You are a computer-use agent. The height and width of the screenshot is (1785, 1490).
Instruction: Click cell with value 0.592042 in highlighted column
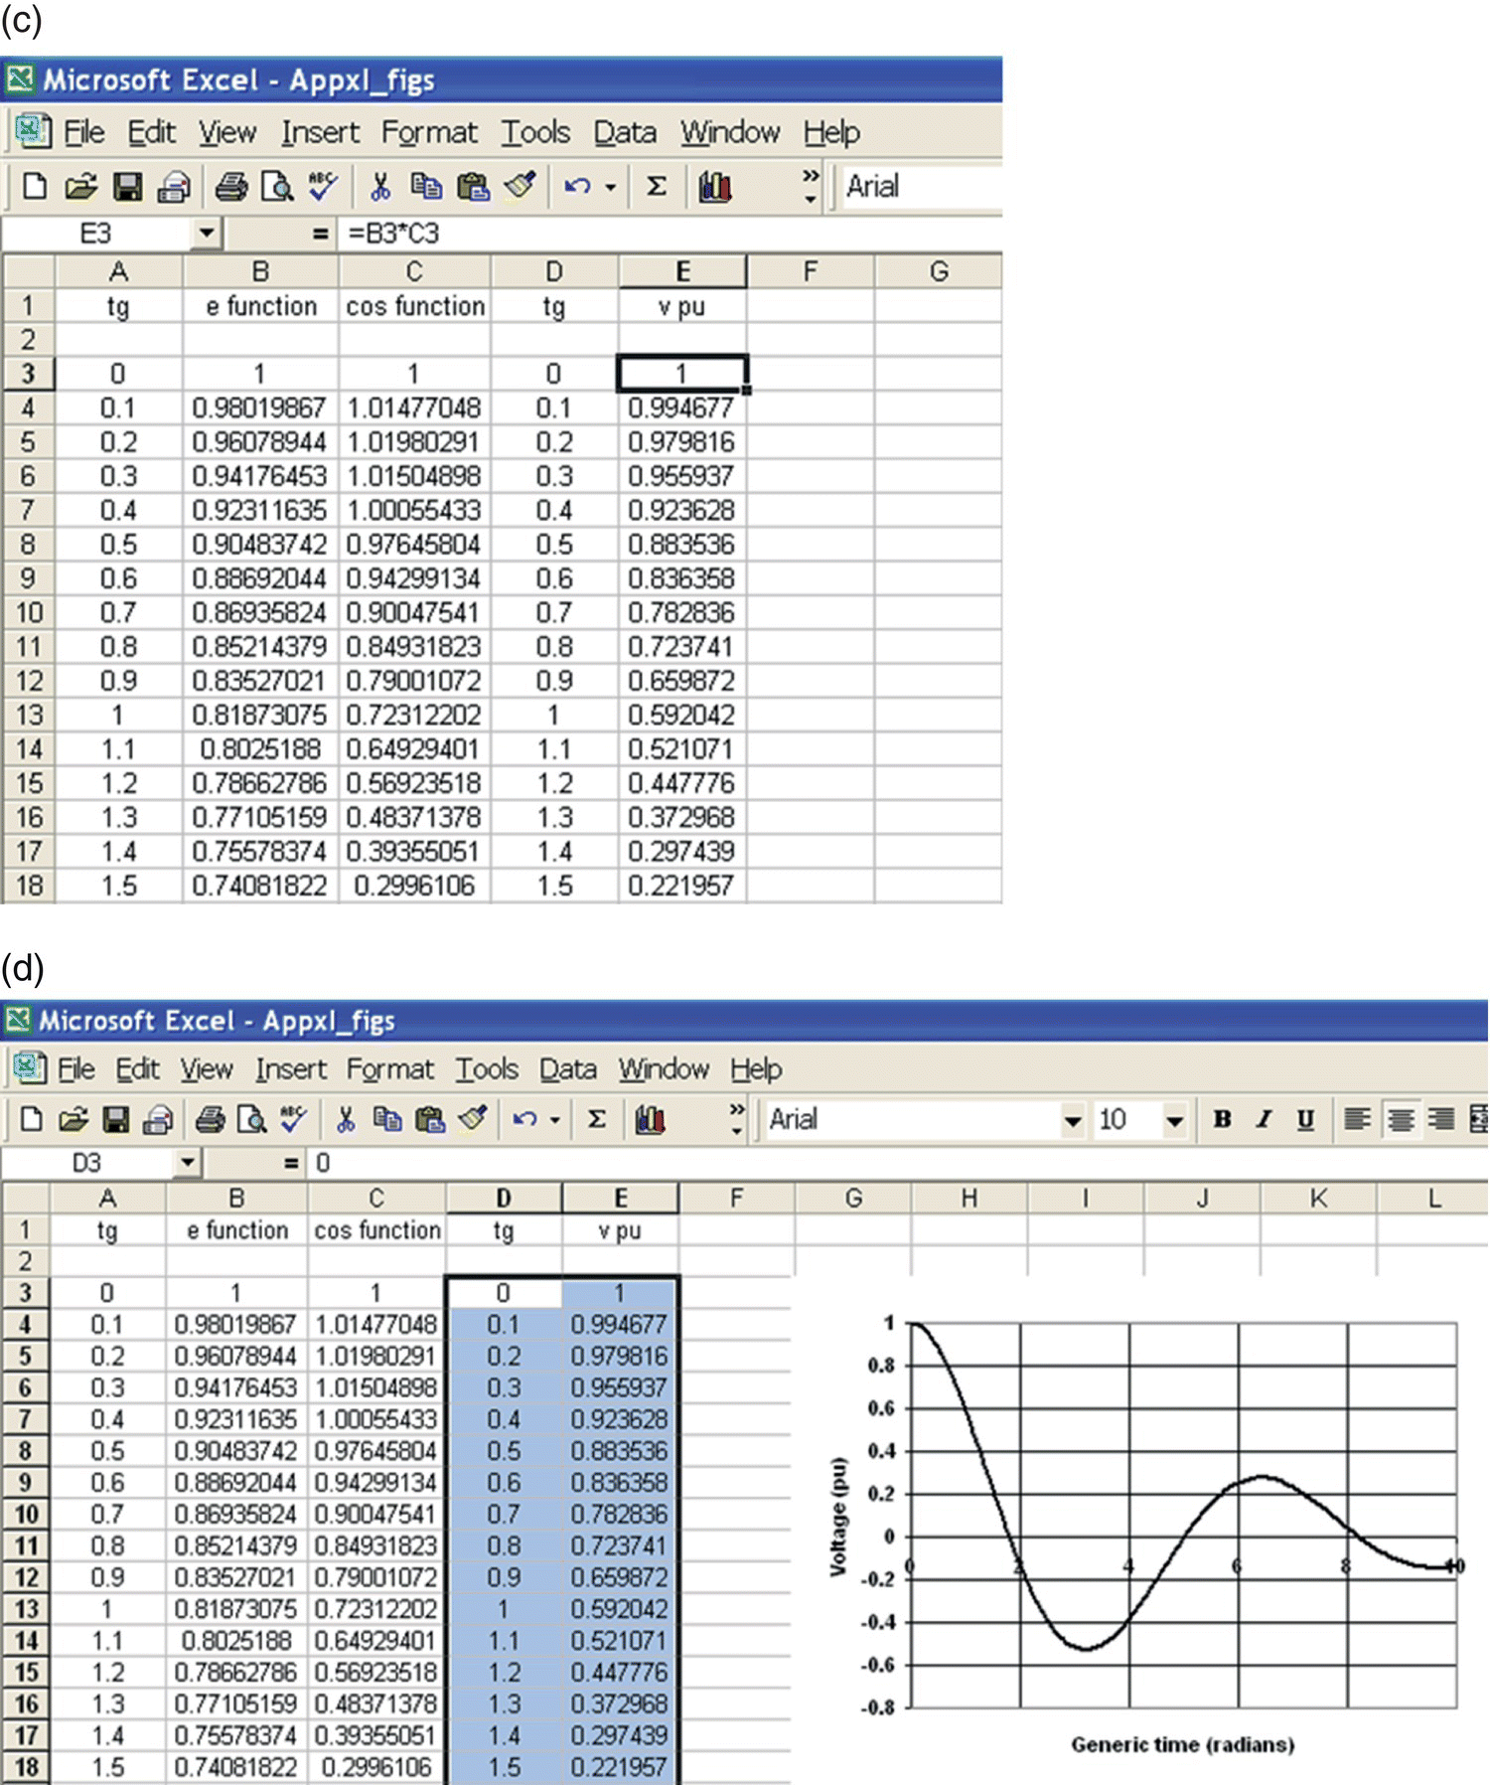click(x=620, y=1609)
